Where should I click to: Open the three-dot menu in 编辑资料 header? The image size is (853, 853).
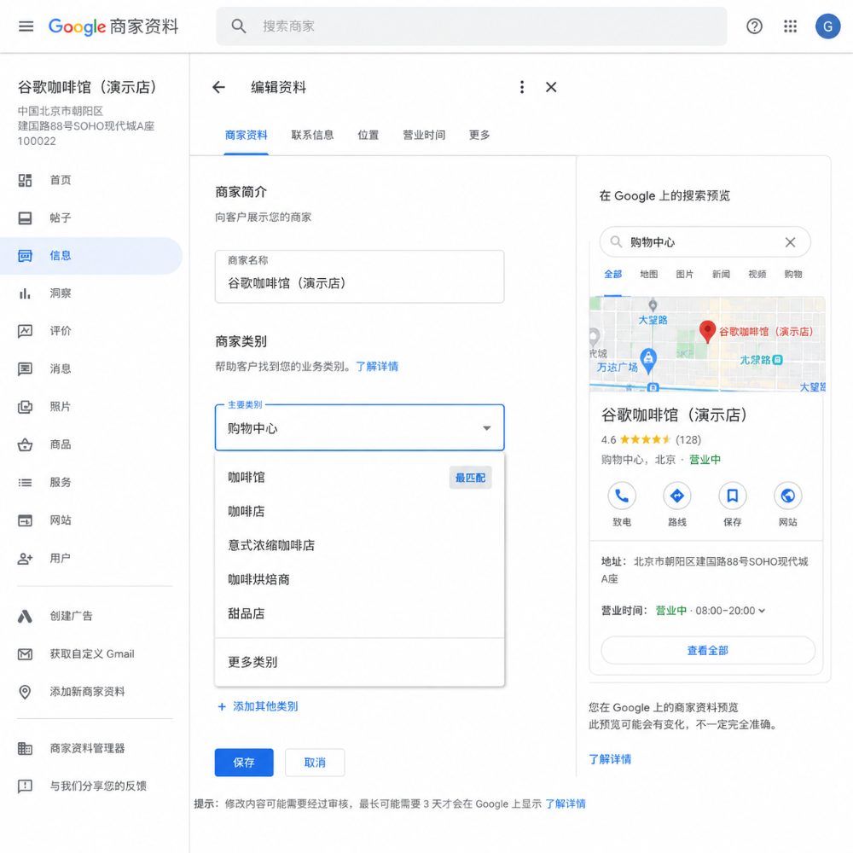click(522, 87)
